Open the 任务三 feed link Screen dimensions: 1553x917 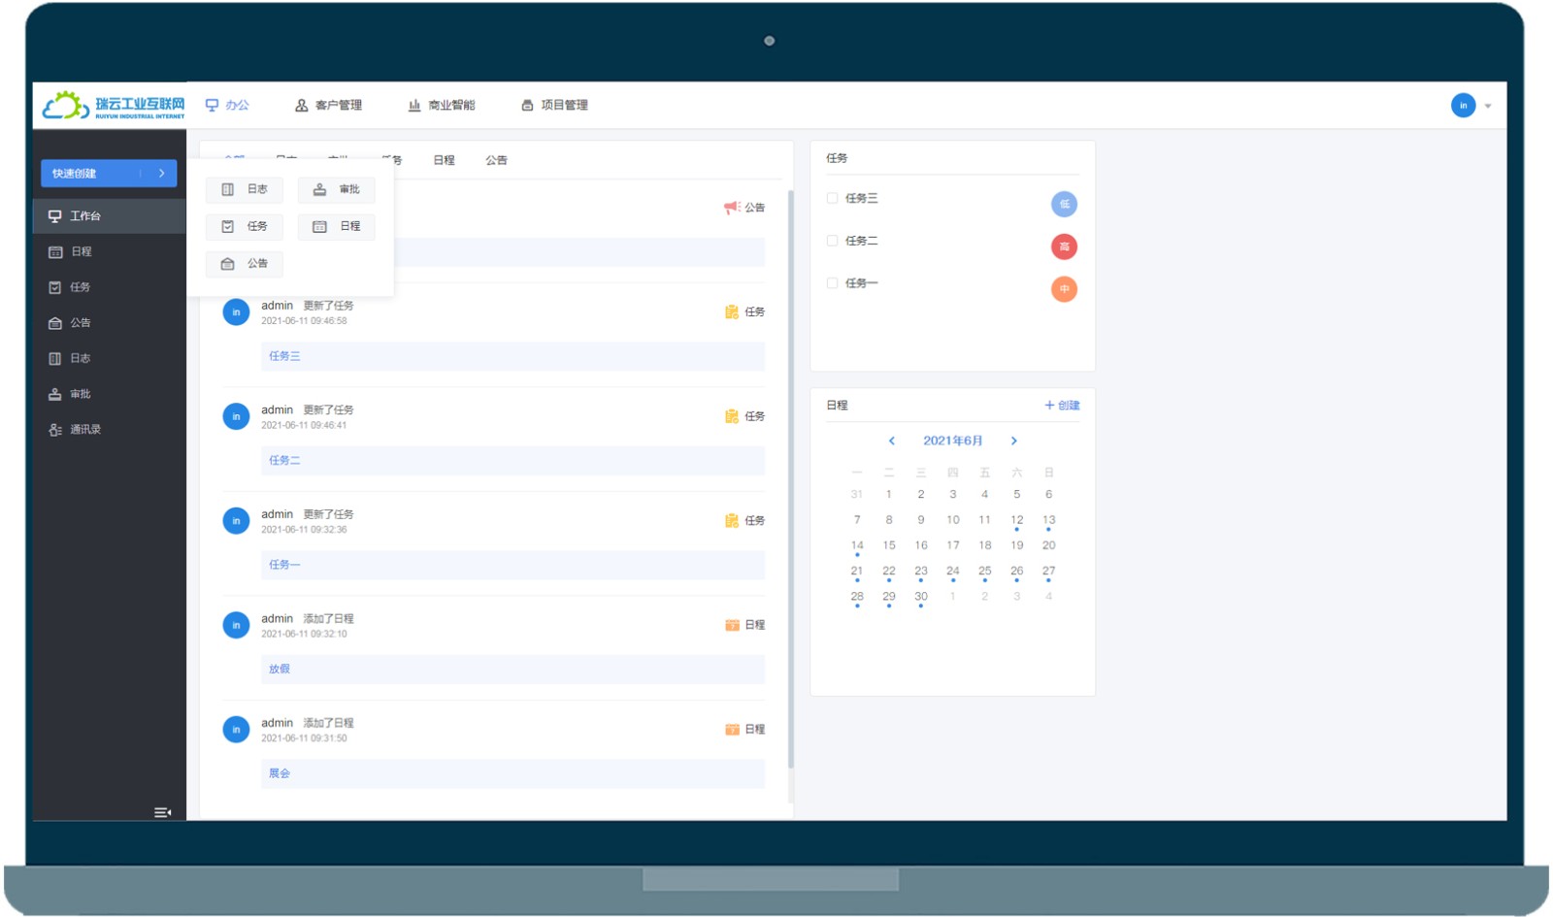click(x=284, y=356)
